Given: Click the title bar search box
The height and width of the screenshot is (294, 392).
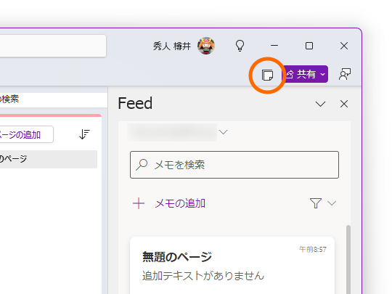Looking at the screenshot, I should tap(53, 46).
